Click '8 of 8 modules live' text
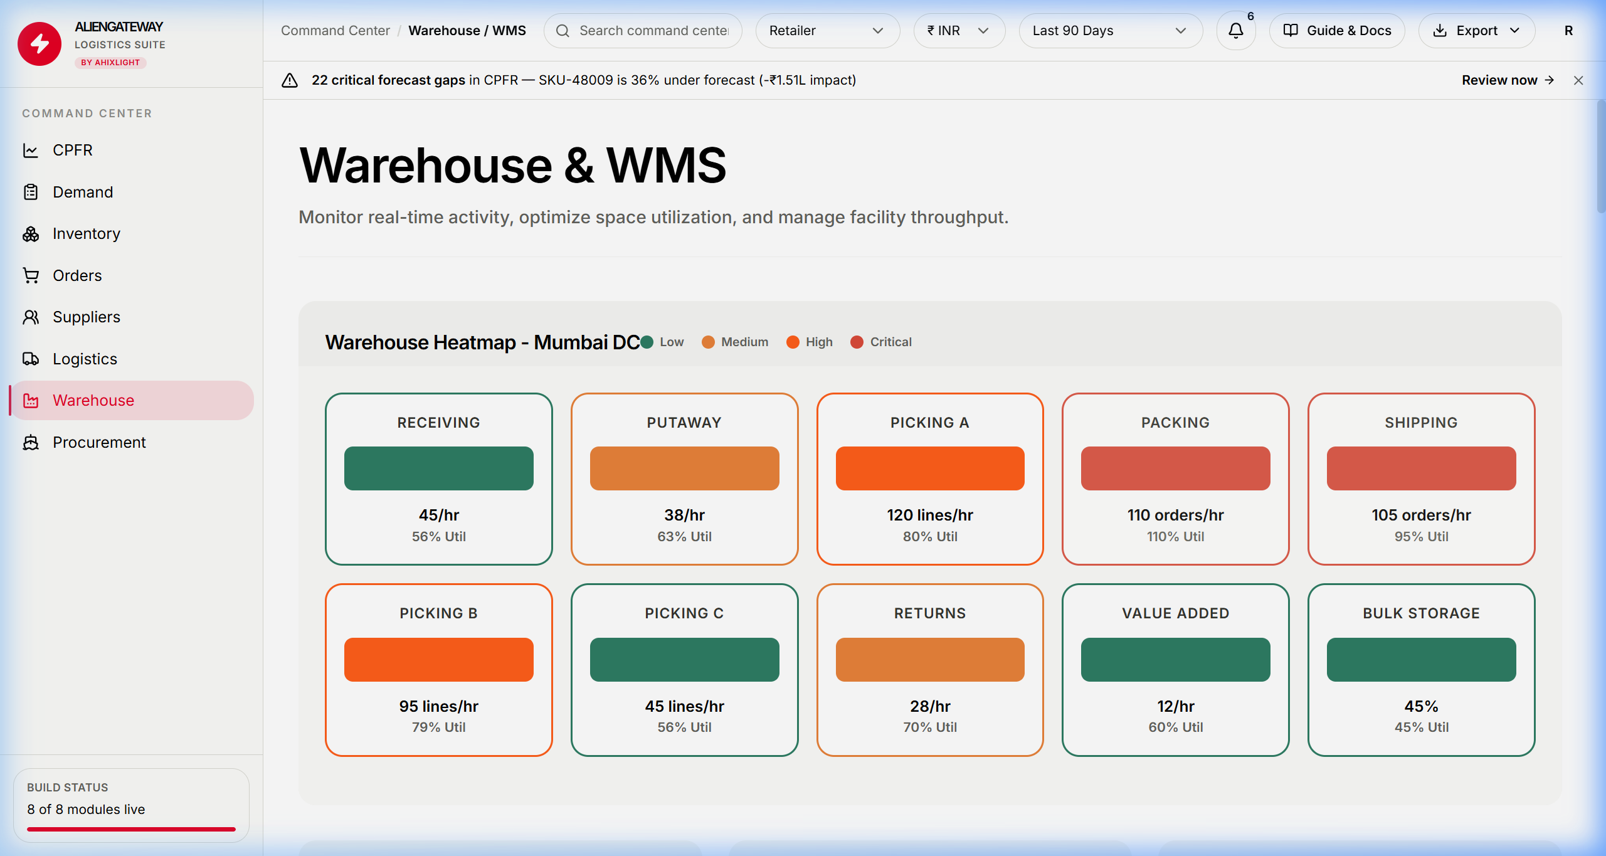1606x856 pixels. 86,809
